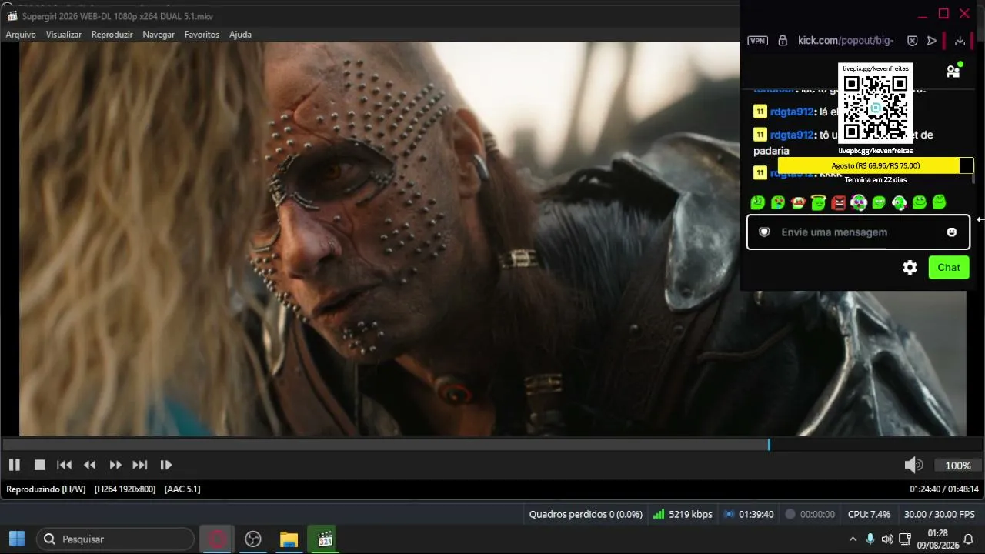Pick the first green emote in the row
Image resolution: width=985 pixels, height=554 pixels.
pyautogui.click(x=757, y=202)
